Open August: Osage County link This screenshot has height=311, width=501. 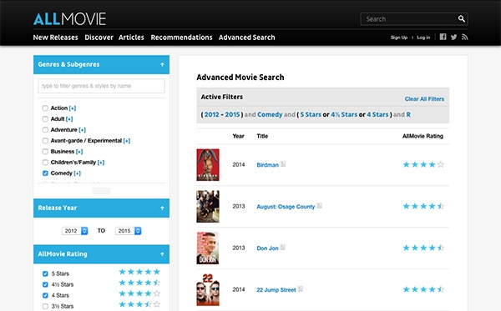(286, 207)
